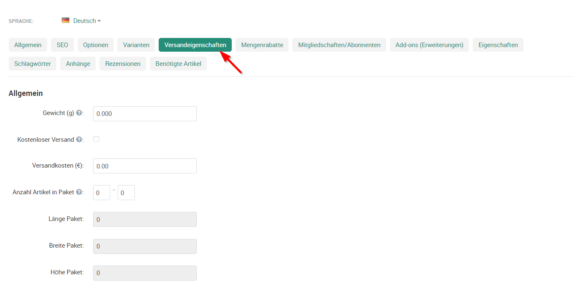Viewport: 580px width, 301px height.
Task: View the Rezensionen tab
Action: point(123,64)
